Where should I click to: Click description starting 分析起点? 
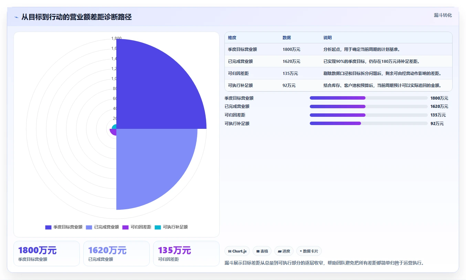pos(361,49)
